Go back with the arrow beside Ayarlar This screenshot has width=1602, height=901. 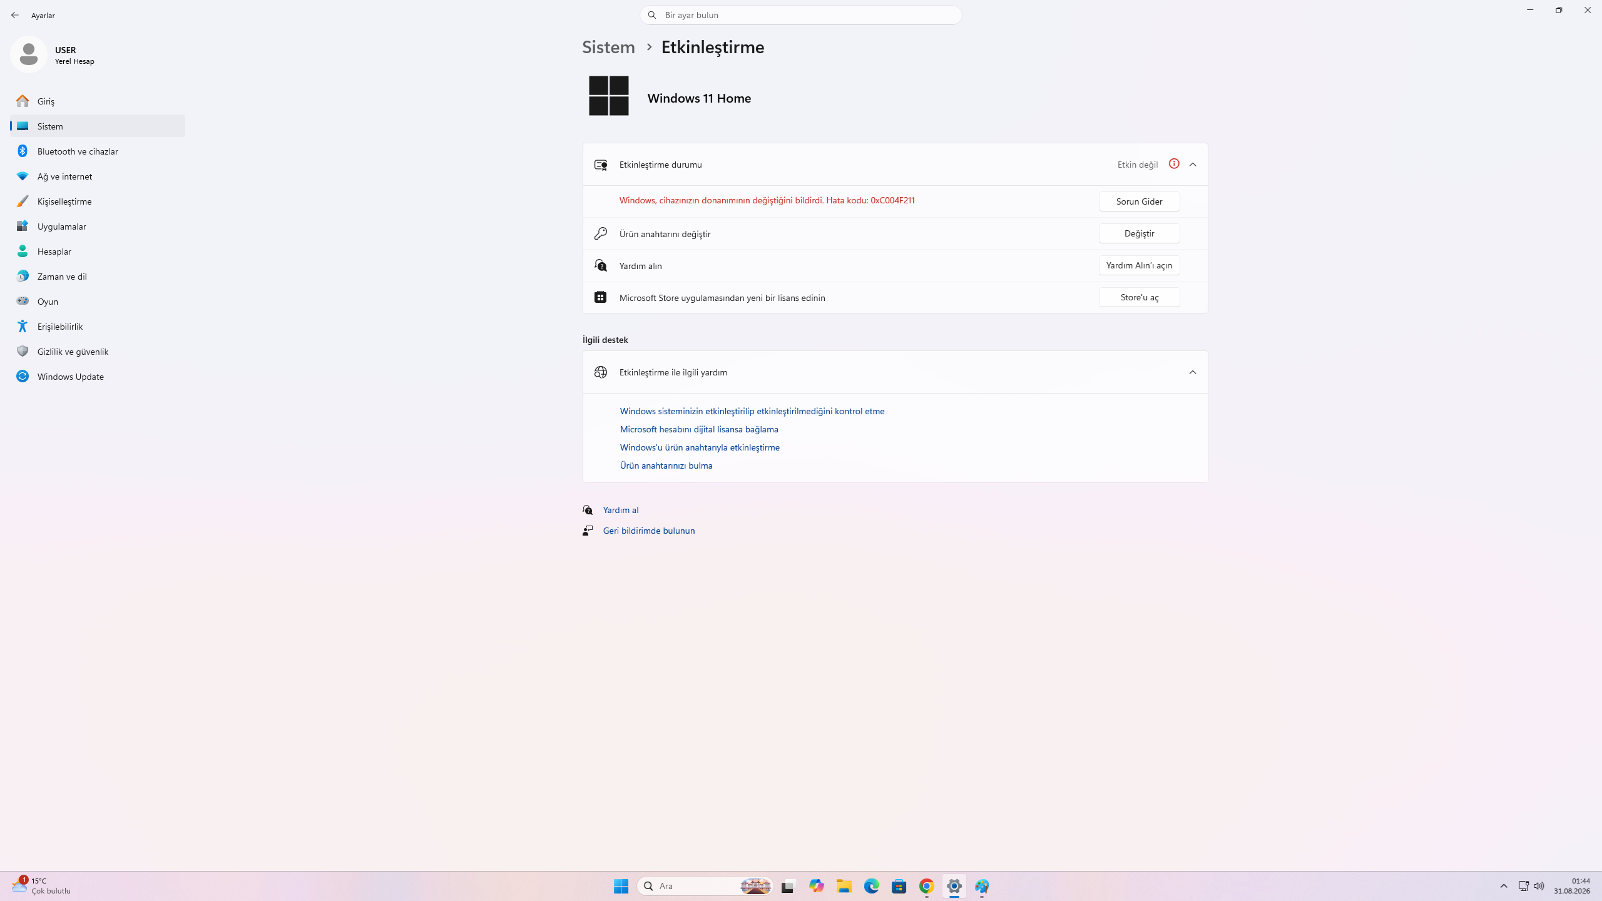pos(15,15)
